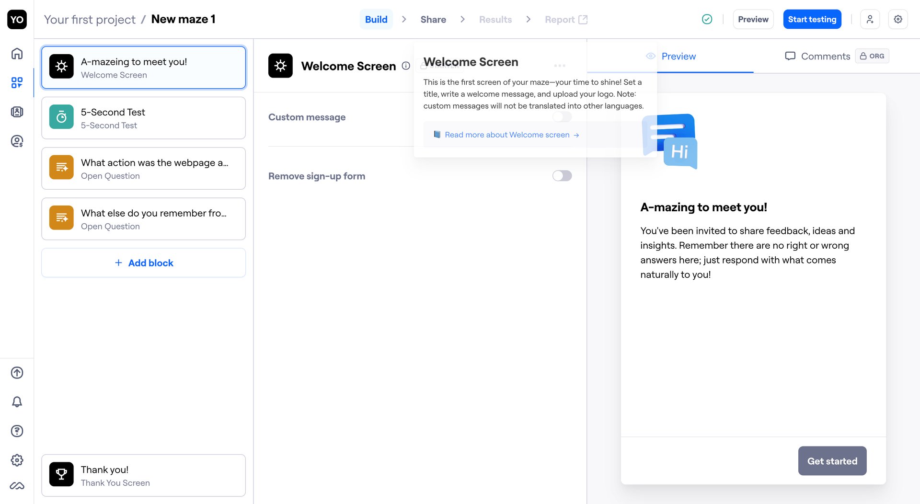Screen dimensions: 920x504
Task: Click the recruit participants dollar icon
Action: coord(17,141)
